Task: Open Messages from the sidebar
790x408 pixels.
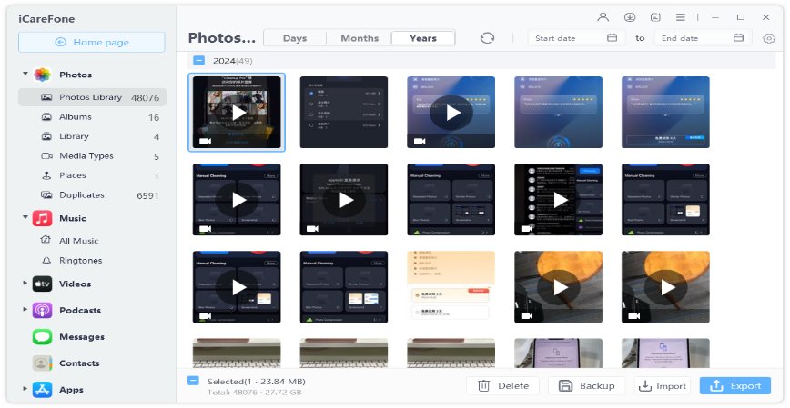Action: (79, 336)
